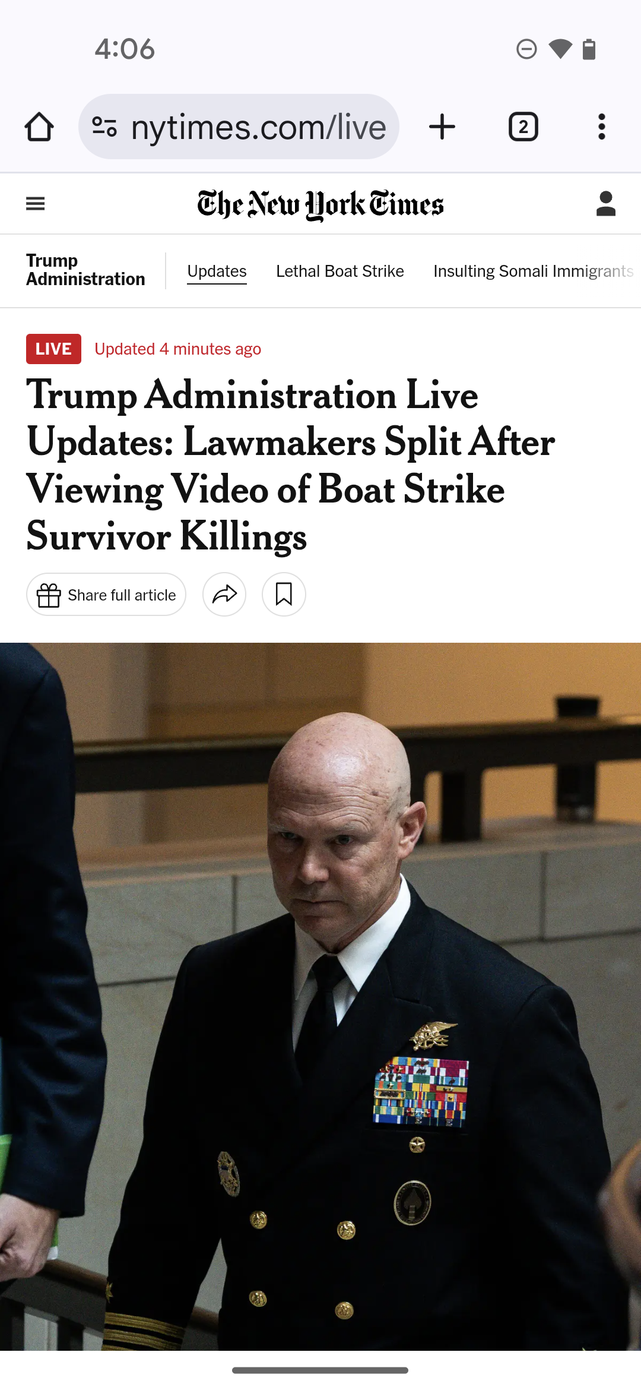Screen dimensions: 641x1390
Task: Click the red LIVE badge
Action: pos(53,349)
